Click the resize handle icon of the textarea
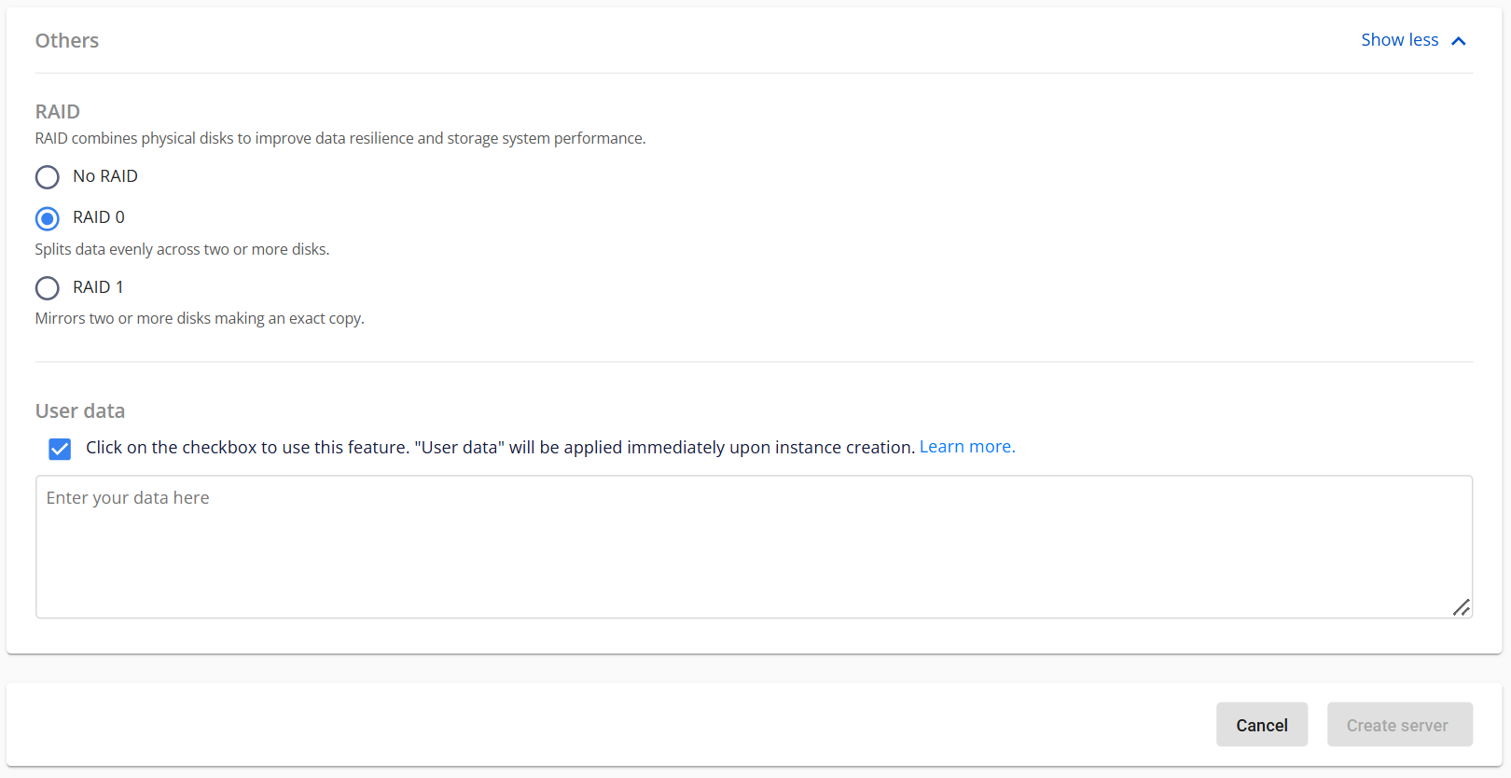 click(1461, 607)
